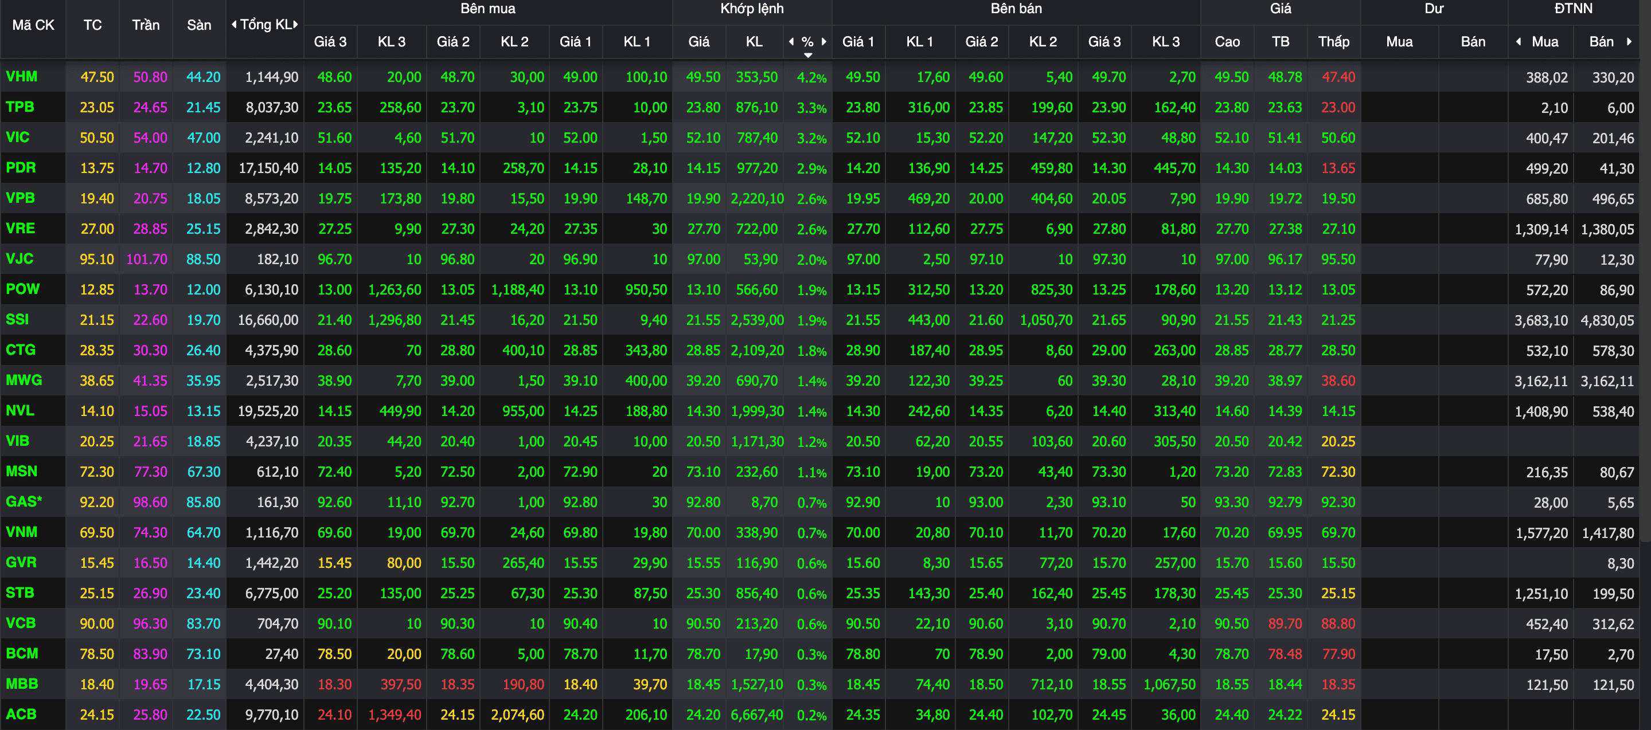Open GVR stock symbol
Viewport: 1651px width, 730px height.
[x=21, y=562]
